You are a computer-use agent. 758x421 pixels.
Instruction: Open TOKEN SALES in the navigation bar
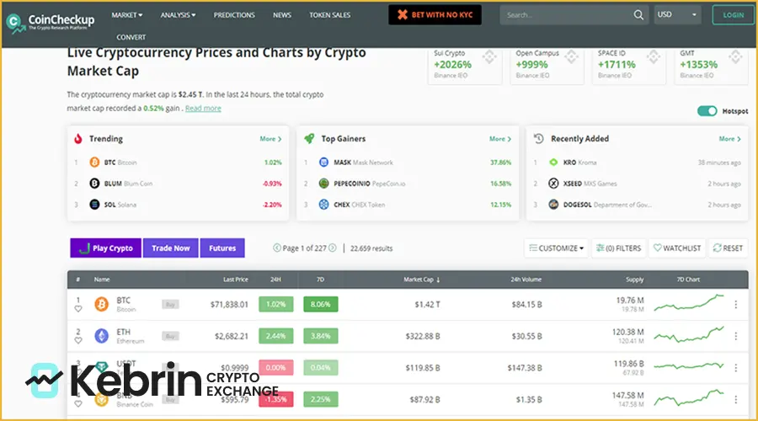[329, 15]
